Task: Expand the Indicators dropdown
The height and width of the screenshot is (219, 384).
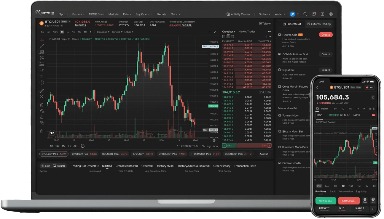Action: 103,32
